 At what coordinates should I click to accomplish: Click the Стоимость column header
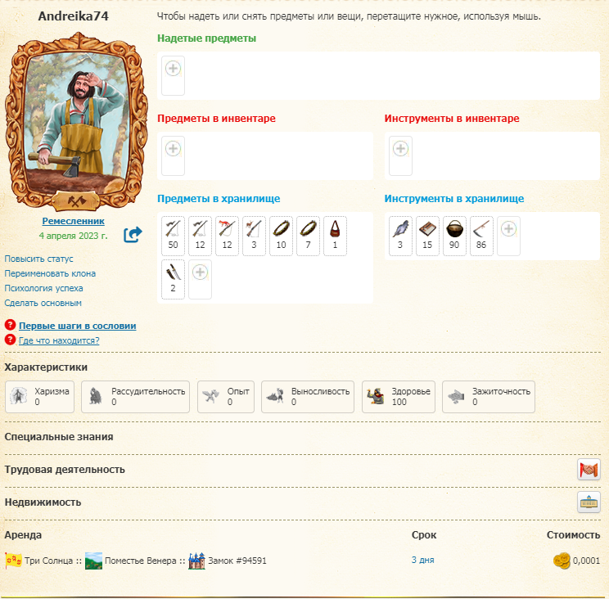click(x=573, y=535)
